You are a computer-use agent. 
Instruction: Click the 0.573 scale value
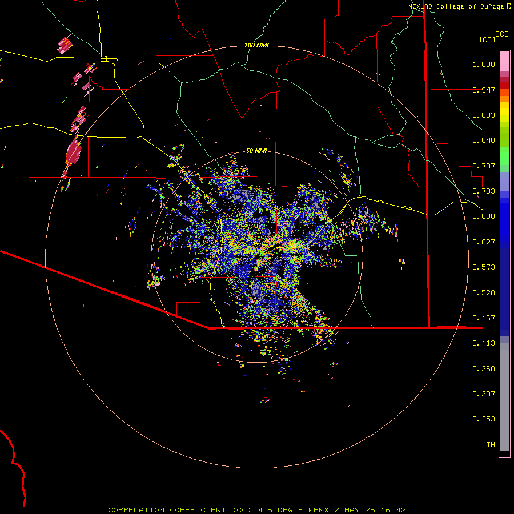484,267
